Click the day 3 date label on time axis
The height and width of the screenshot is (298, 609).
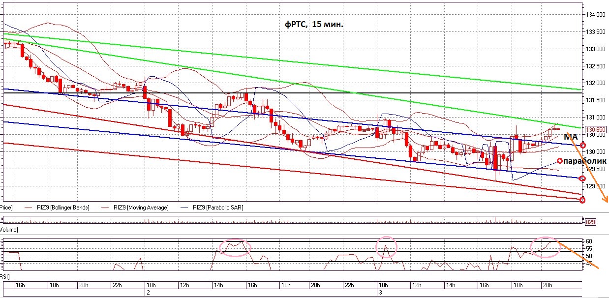[381, 293]
